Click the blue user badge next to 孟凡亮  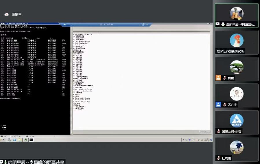(x=218, y=105)
